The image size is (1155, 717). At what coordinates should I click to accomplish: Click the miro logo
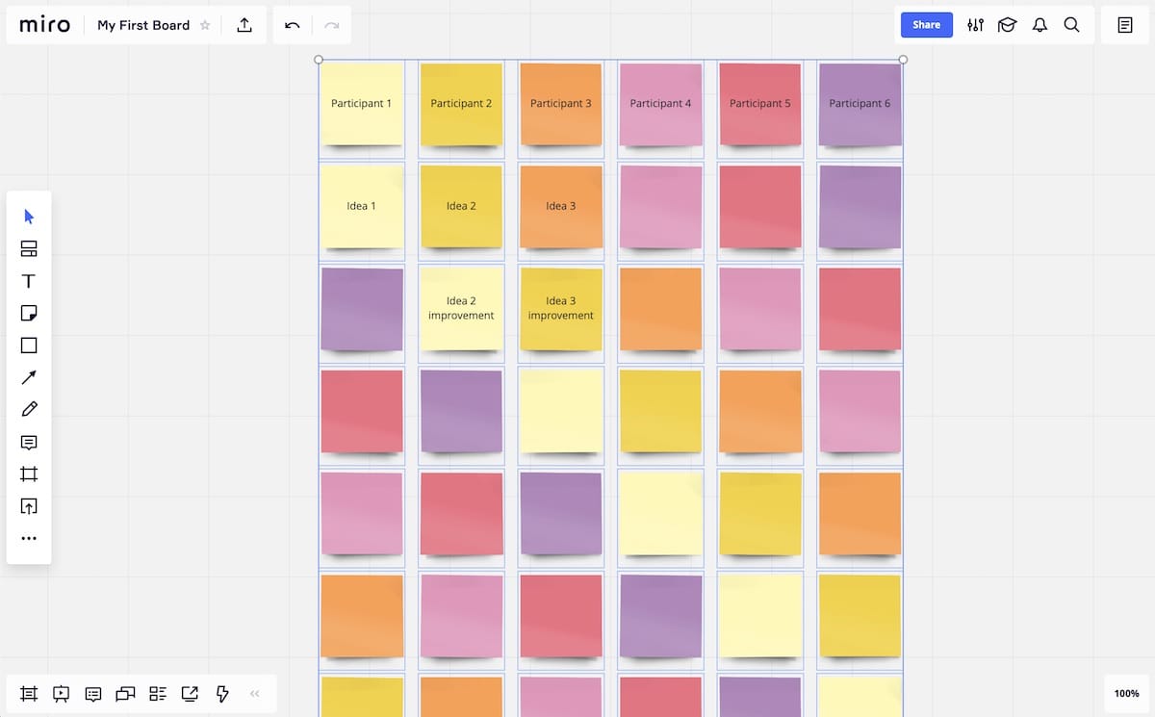44,25
